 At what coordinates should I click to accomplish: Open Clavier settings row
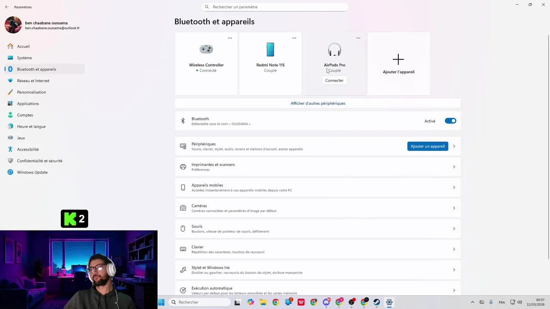[x=318, y=249]
